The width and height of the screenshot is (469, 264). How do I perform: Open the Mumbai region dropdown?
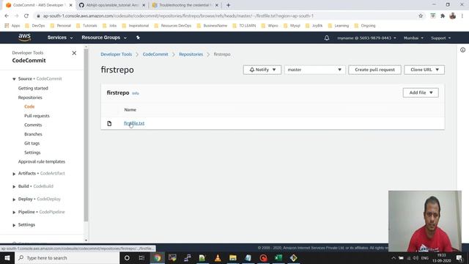pyautogui.click(x=413, y=38)
